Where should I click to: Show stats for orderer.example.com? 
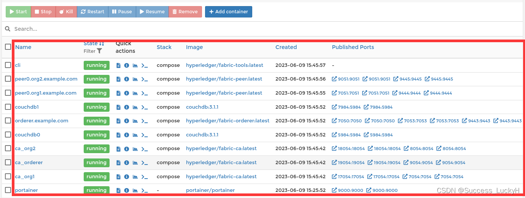click(x=135, y=121)
